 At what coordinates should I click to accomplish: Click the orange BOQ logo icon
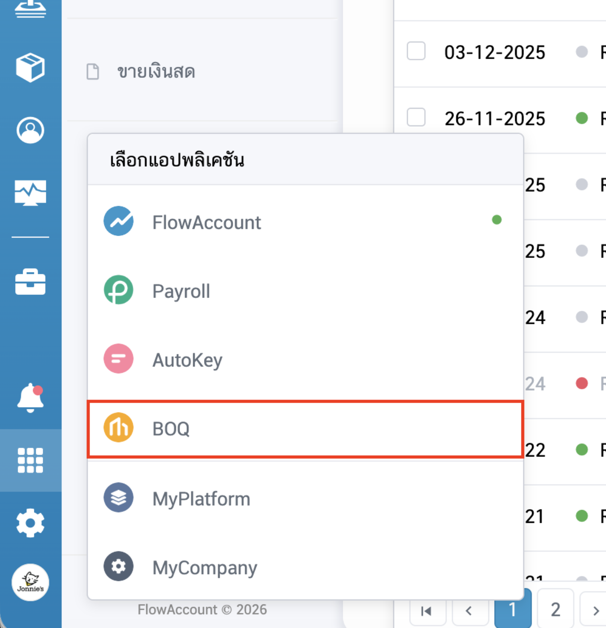click(119, 428)
